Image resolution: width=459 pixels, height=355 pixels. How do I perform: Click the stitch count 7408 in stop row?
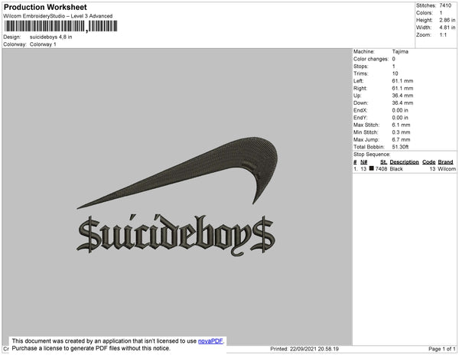coord(382,169)
